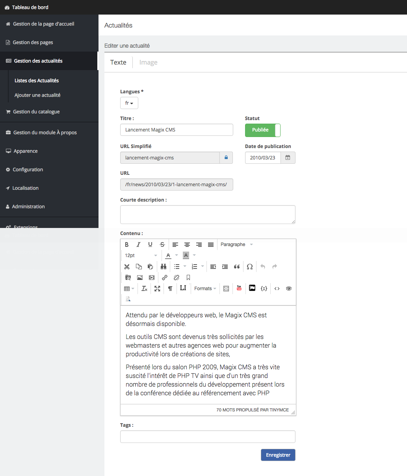
Task: Toggle bold formatting in the editor
Action: click(127, 244)
